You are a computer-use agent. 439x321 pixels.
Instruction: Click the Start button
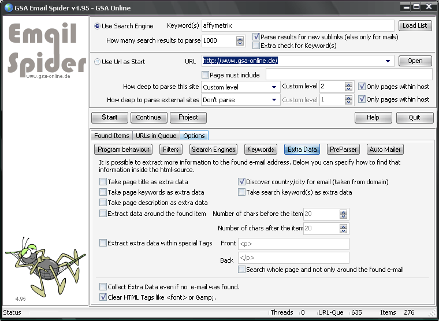coord(110,118)
